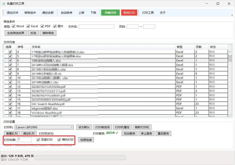Toggle 双面打印 duplex checkbox
Viewport: 235px width, 165px height.
click(x=38, y=140)
